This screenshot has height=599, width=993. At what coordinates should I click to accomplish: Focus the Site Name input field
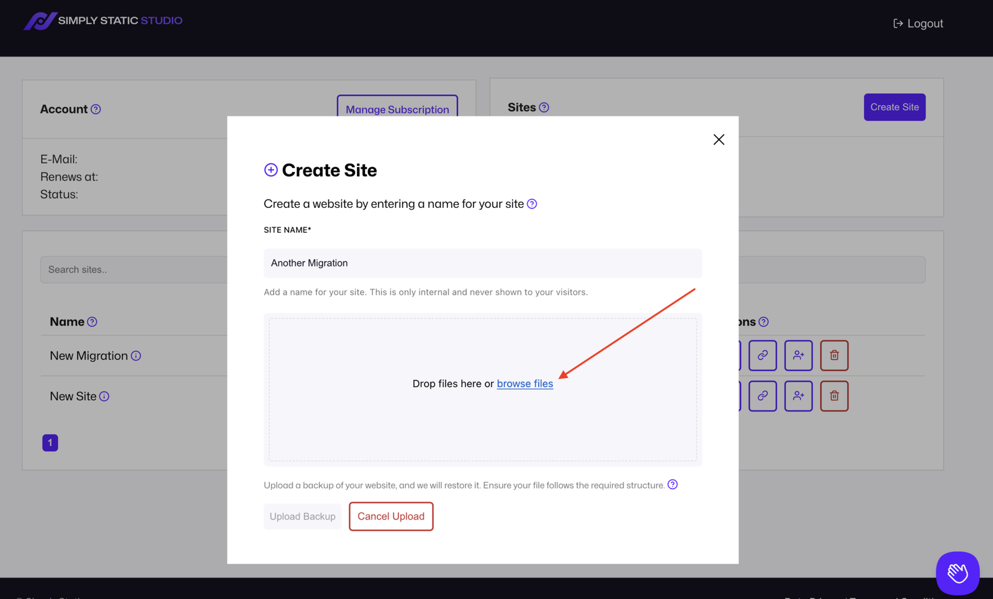(x=482, y=263)
